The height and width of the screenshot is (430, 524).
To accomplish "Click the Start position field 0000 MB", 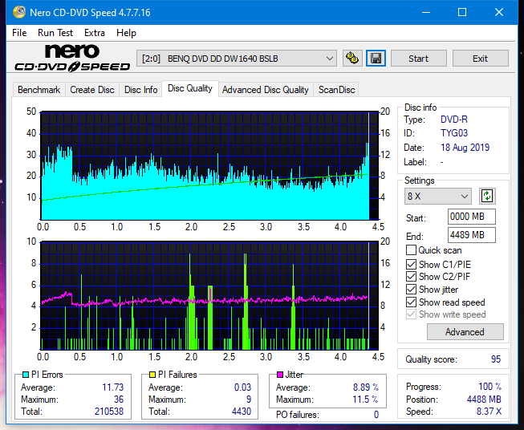I will (x=472, y=217).
